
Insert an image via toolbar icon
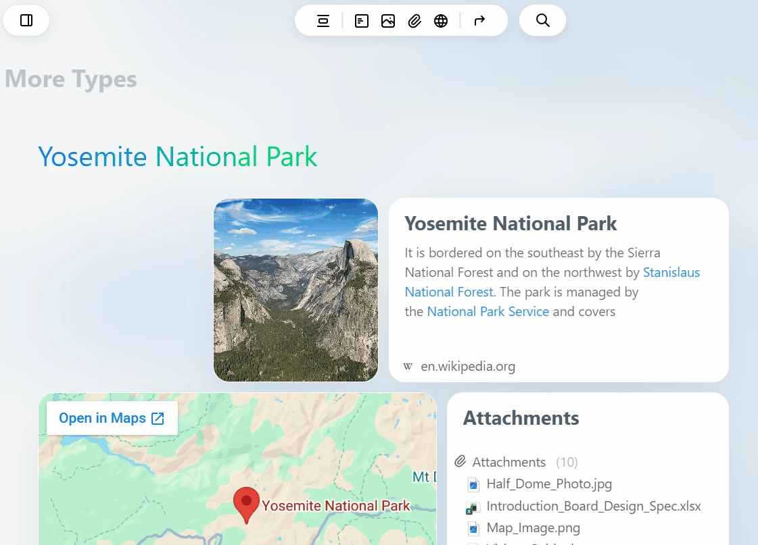point(388,21)
